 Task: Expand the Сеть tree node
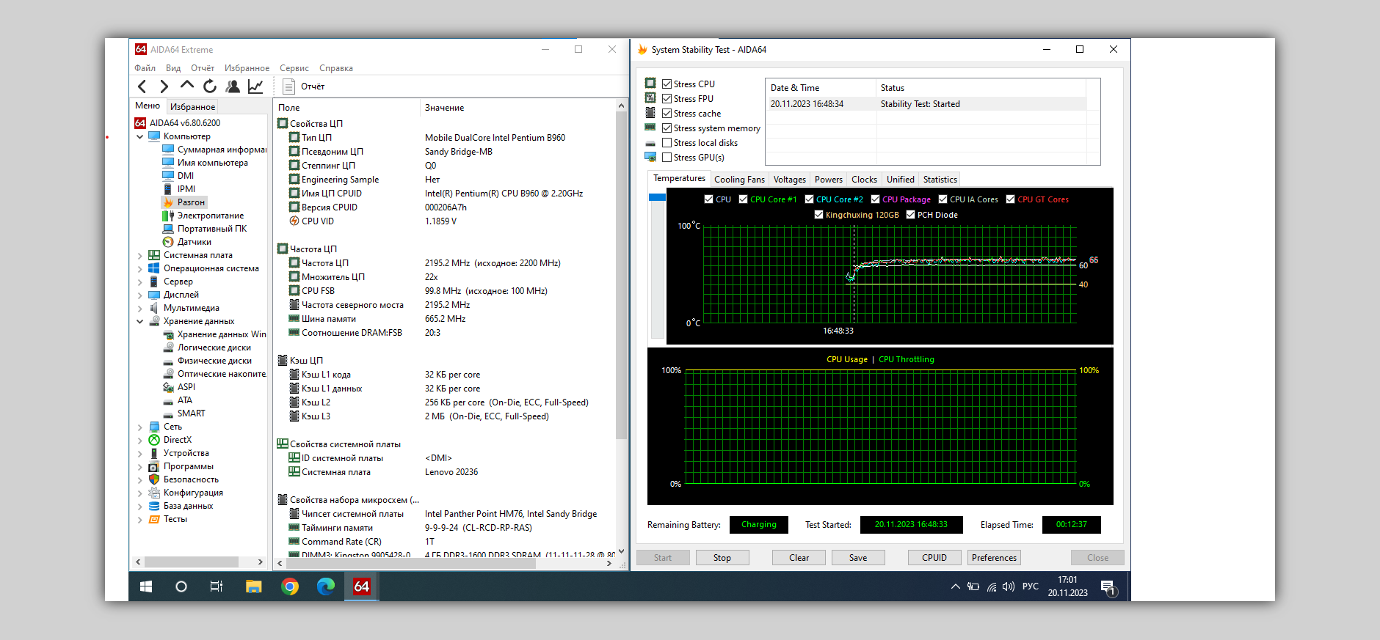tap(139, 427)
